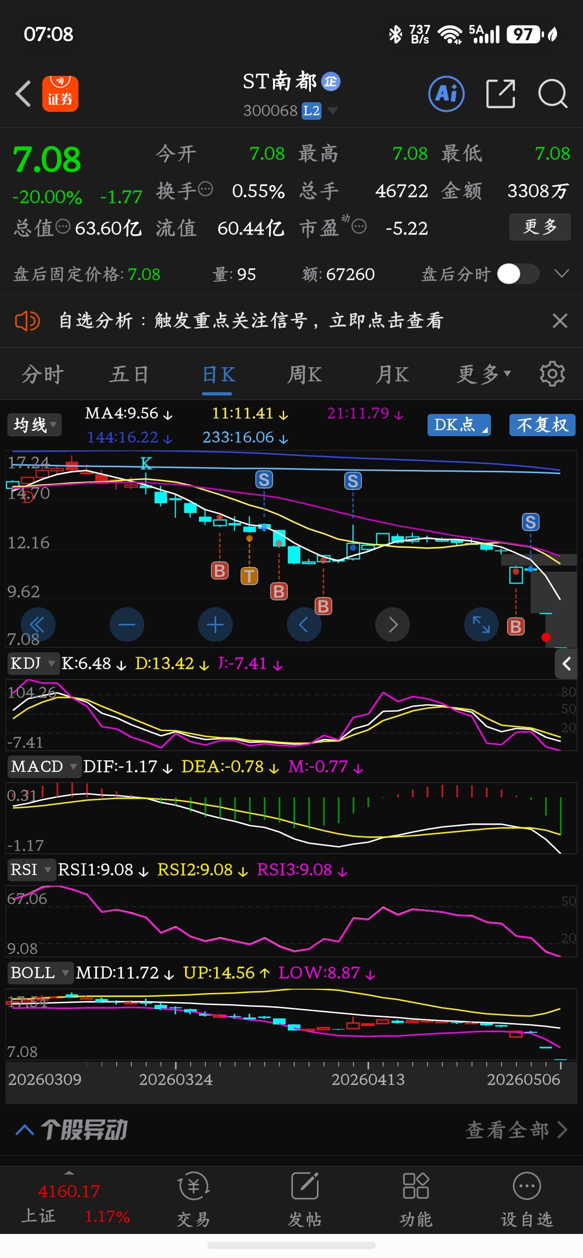Open chart settings gear icon
583x1258 pixels.
pyautogui.click(x=552, y=375)
